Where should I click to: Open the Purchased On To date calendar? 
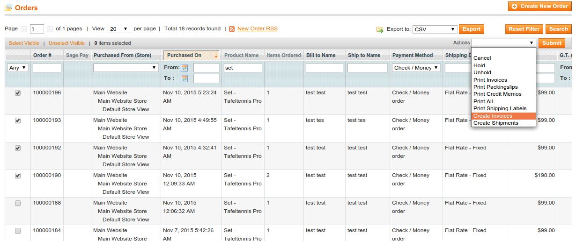click(x=185, y=78)
